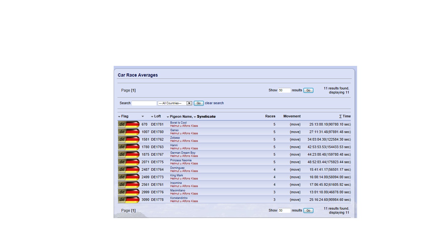Click {move} in the Hanni row
The height and width of the screenshot is (241, 429).
(295, 147)
